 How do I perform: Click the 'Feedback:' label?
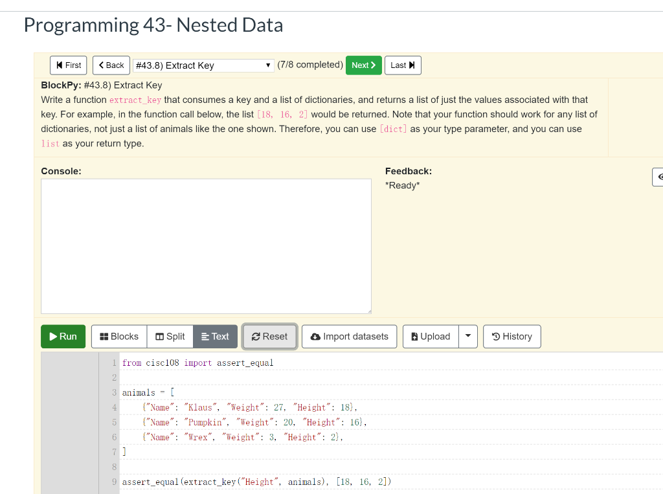pyautogui.click(x=409, y=172)
